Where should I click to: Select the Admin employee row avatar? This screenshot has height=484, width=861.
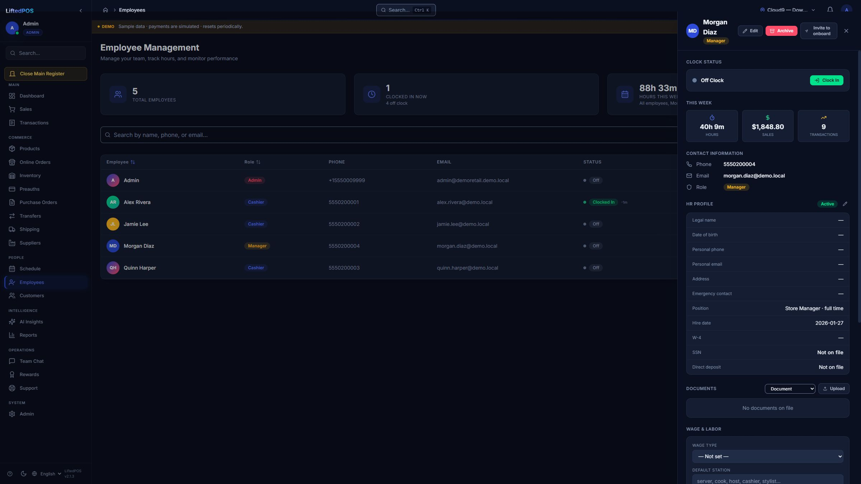113,180
